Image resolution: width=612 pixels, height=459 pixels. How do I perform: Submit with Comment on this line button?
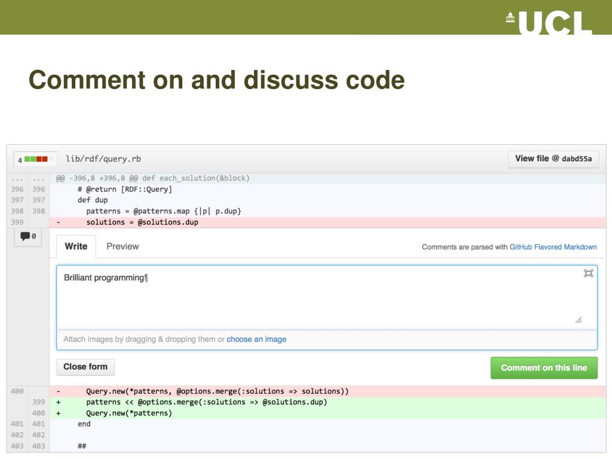[543, 368]
